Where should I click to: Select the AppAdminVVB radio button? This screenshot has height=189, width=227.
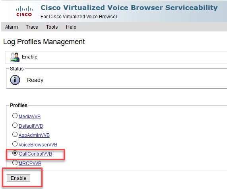tap(15, 134)
